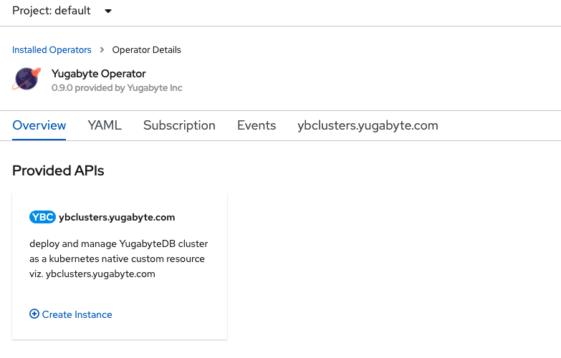Click the Provided APIs heading
Viewport: 561px width, 358px height.
58,170
